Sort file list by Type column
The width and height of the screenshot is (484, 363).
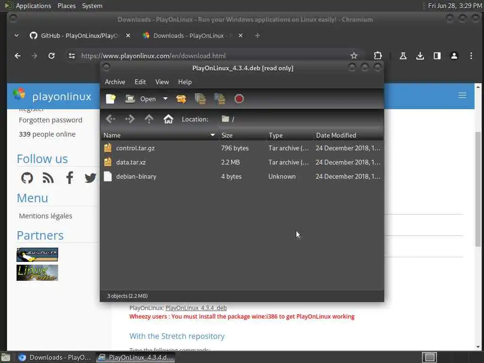[290, 135]
